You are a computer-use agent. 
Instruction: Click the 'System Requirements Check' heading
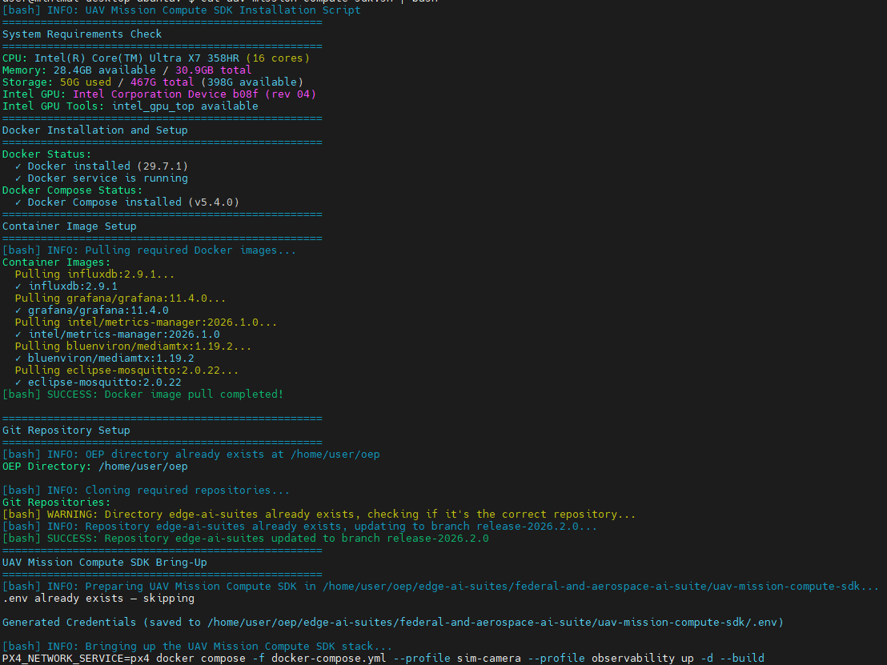click(x=82, y=34)
